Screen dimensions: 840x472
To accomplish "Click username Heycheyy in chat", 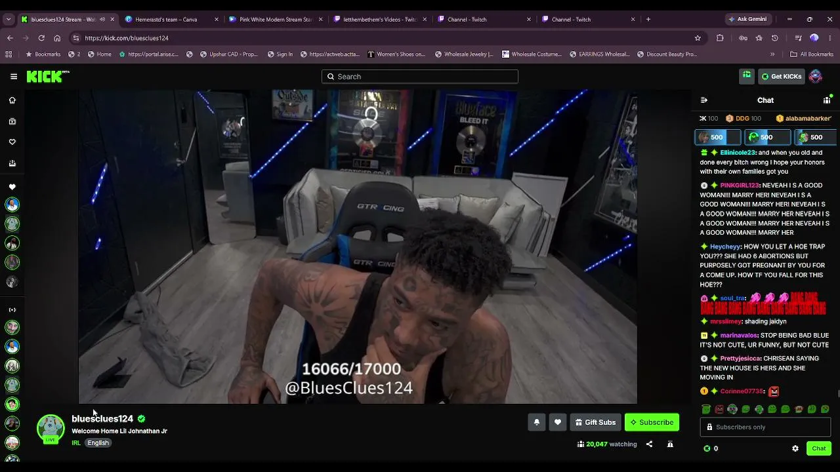I will coord(724,246).
